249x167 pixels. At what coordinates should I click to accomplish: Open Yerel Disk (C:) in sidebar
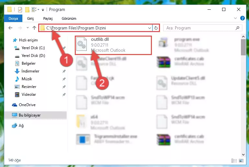(x=33, y=48)
